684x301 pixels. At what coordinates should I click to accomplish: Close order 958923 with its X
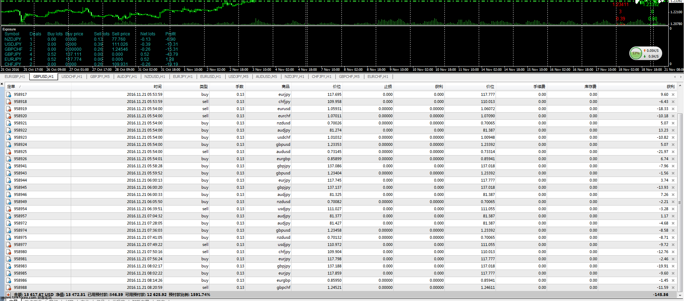point(673,138)
